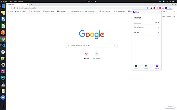The image size is (177, 110).
Task: Click the Change Password label
Action: [x=139, y=27]
